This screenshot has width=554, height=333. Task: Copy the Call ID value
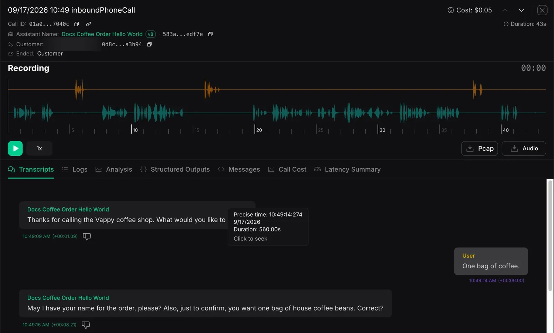pos(77,24)
